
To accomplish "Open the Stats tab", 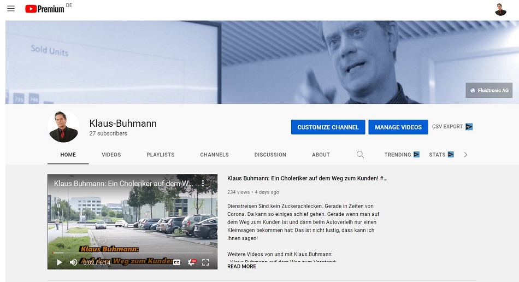I will pos(441,155).
